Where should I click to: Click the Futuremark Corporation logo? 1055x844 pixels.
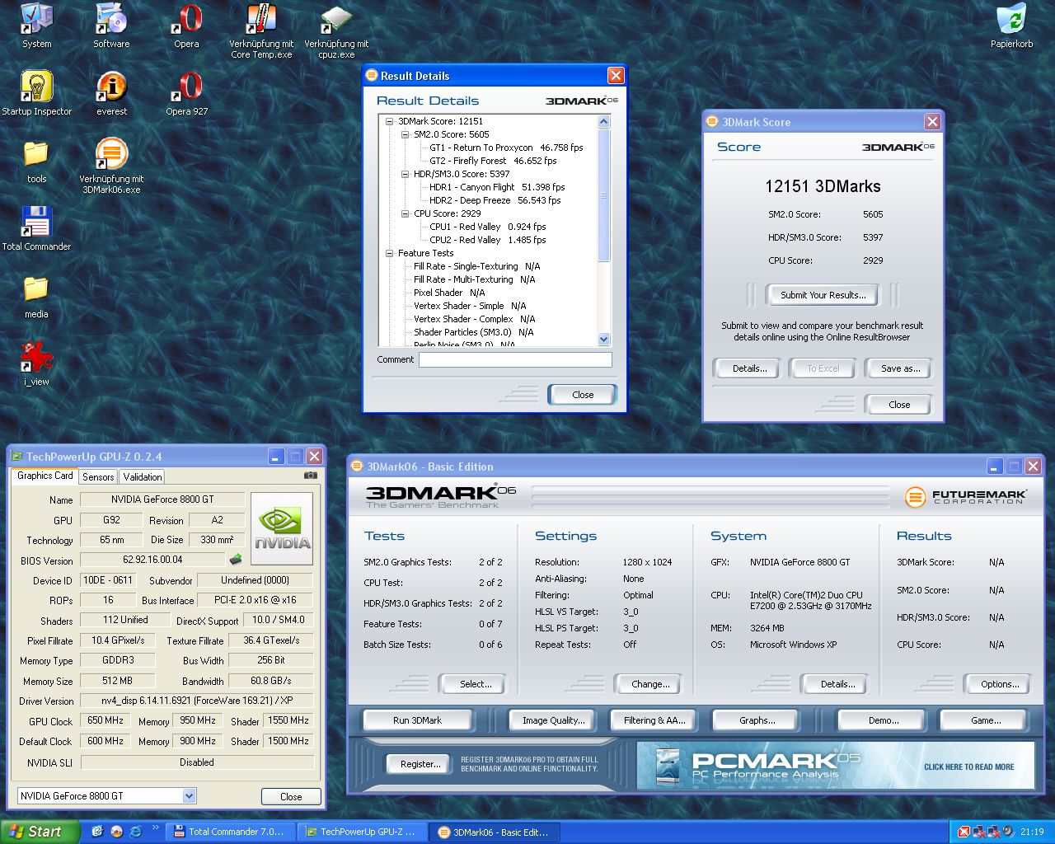[x=966, y=497]
